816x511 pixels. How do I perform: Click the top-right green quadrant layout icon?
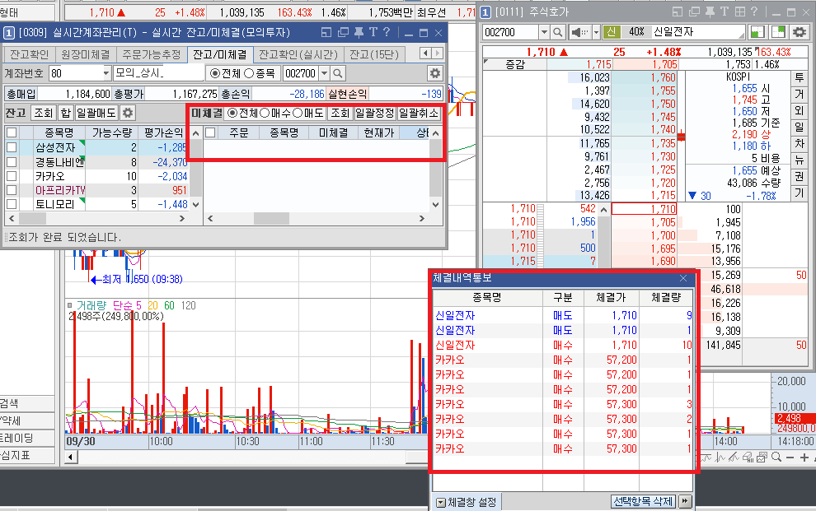click(x=778, y=32)
